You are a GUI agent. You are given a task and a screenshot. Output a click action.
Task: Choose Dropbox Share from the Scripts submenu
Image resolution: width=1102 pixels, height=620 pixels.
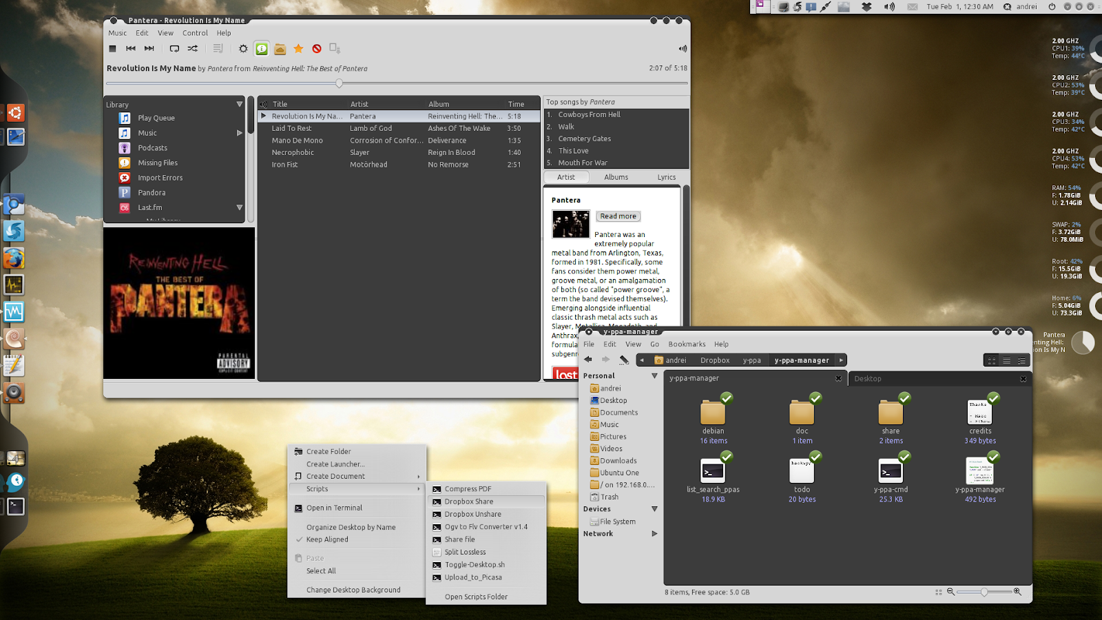click(486, 502)
